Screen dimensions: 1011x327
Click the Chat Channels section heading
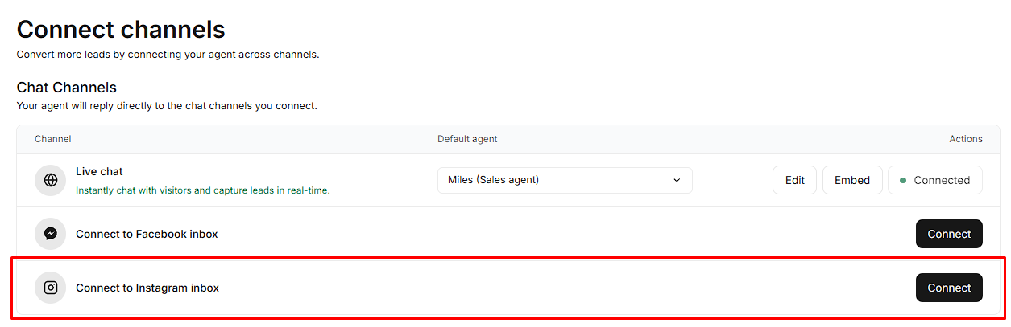point(66,88)
